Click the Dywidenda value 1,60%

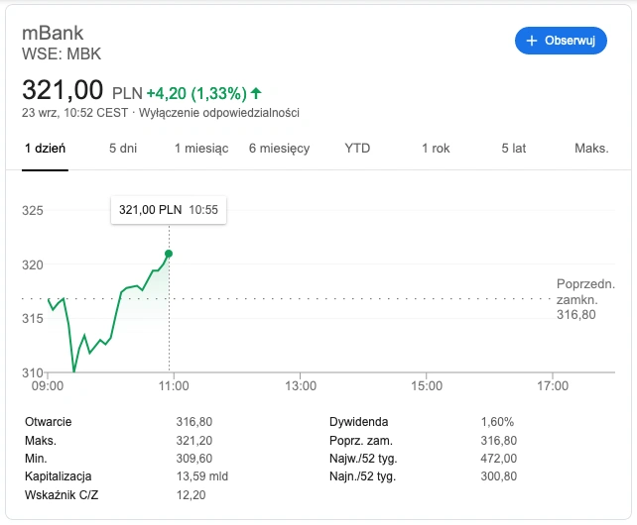(x=497, y=422)
